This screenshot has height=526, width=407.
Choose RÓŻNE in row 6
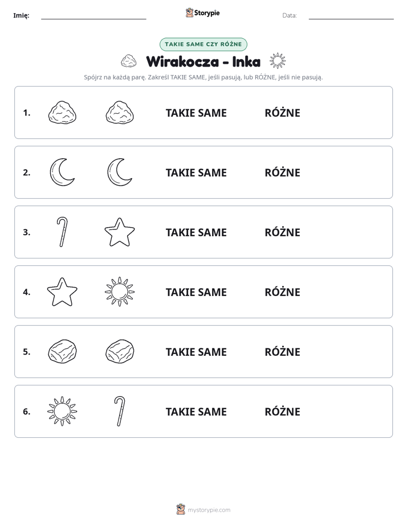point(282,411)
